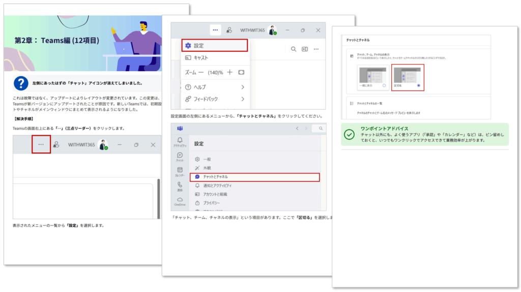
Task: Go back with the left arrow in the settings window
Action: click(297, 128)
